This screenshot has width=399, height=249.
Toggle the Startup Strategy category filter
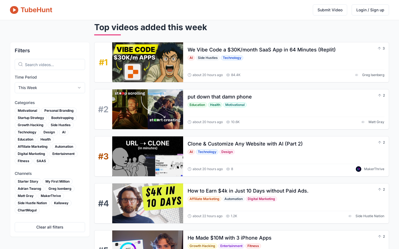click(31, 118)
